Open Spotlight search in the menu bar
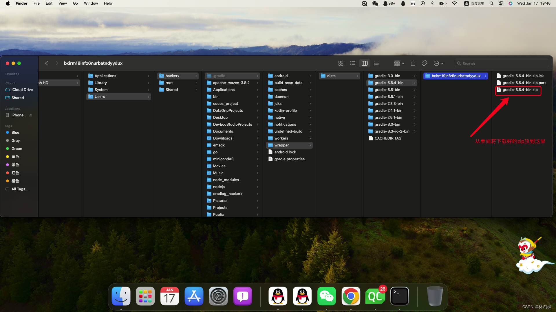This screenshot has width=556, height=312. [491, 3]
